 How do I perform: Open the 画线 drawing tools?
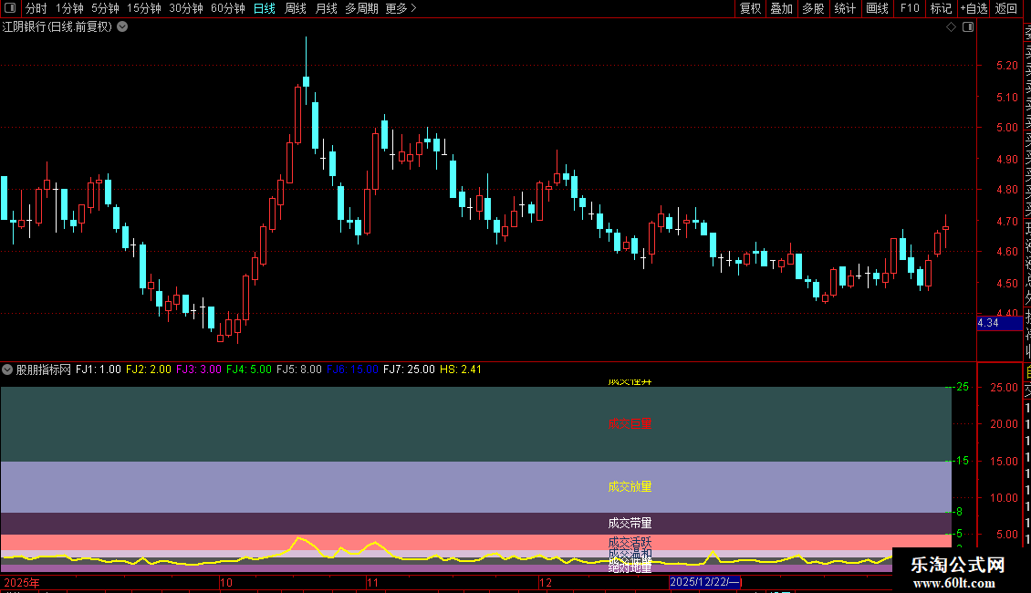tap(877, 8)
